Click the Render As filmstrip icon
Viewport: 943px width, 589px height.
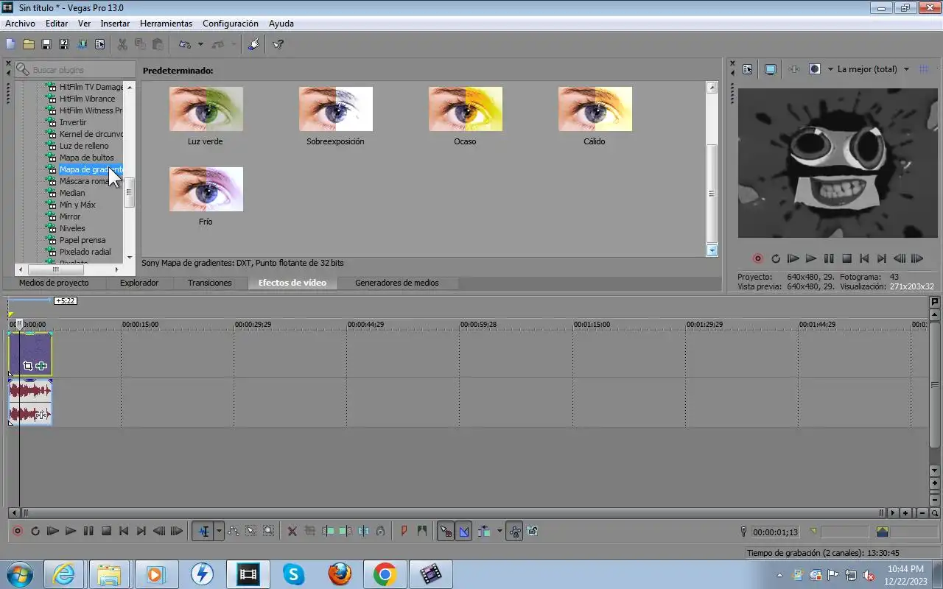tap(82, 44)
